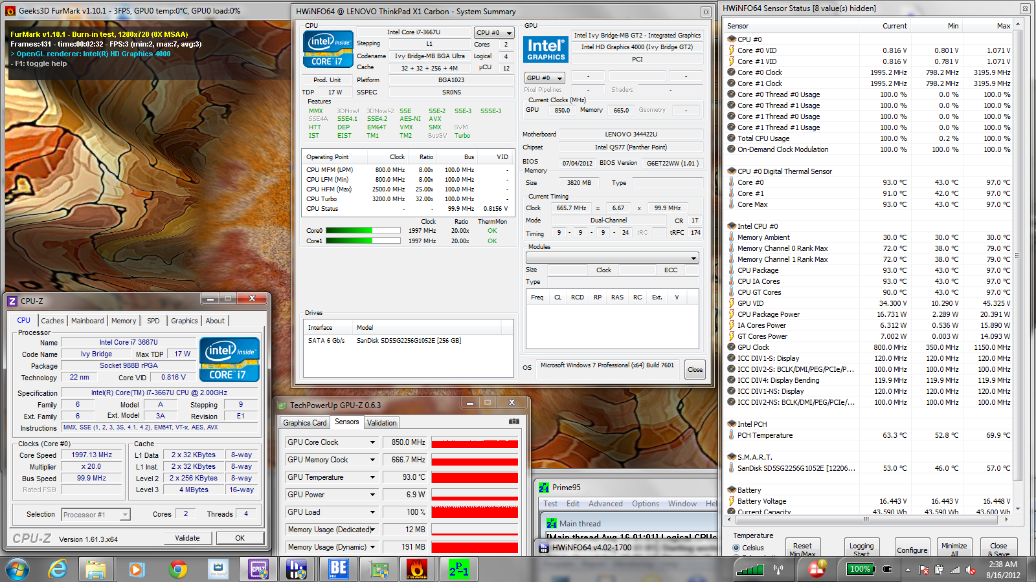Select the Celsius temperature radio button
The width and height of the screenshot is (1036, 582).
(736, 548)
